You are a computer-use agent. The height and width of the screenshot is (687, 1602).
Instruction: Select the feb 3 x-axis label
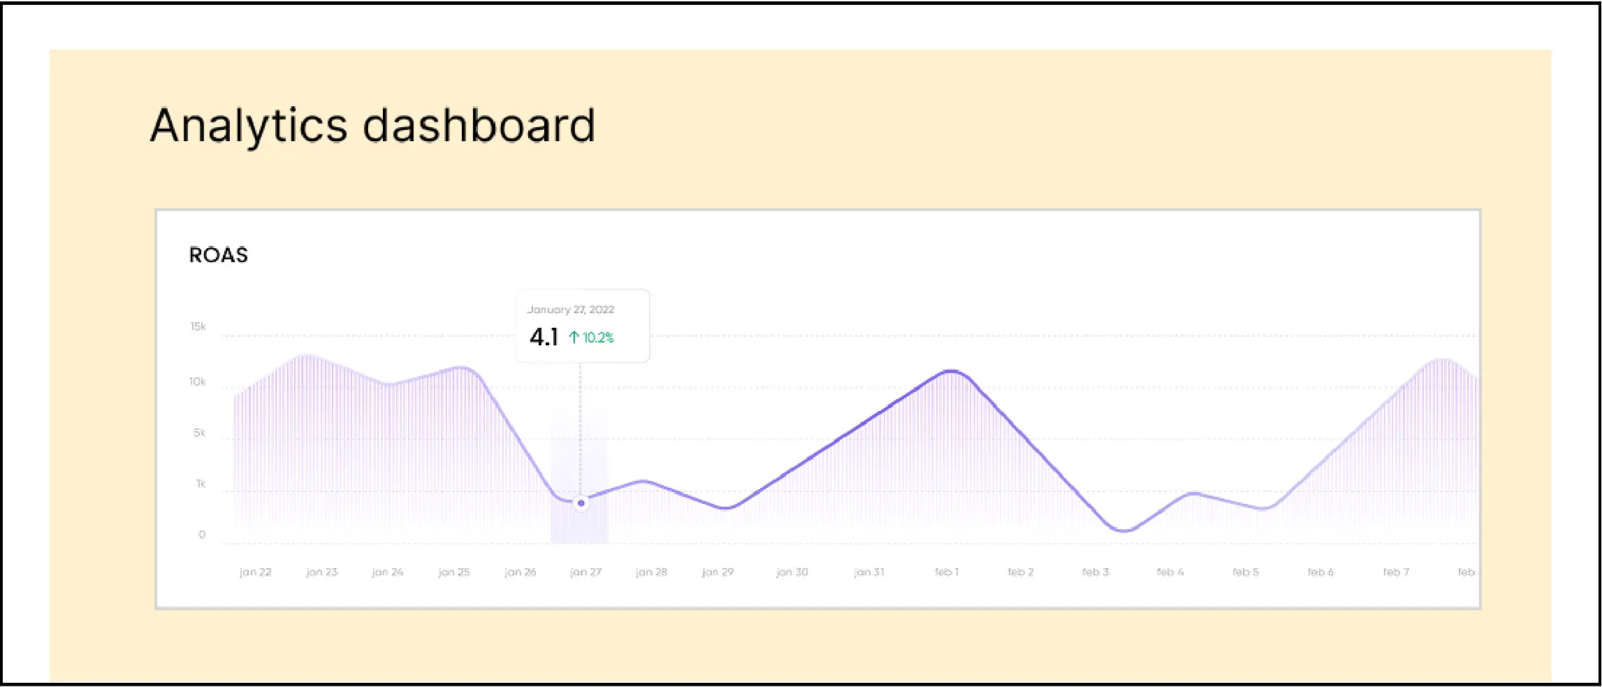[1095, 572]
